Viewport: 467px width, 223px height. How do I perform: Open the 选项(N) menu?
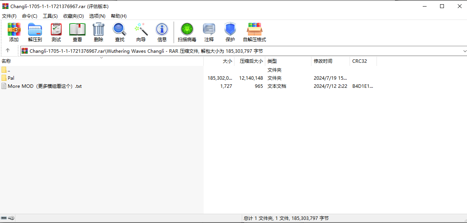(97, 16)
